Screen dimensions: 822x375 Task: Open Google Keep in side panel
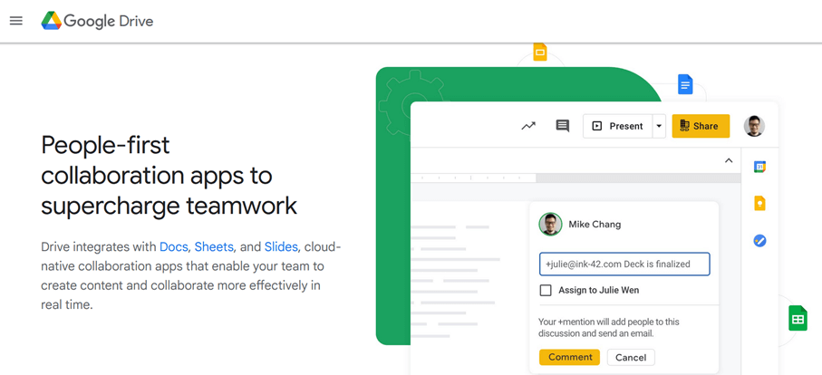click(x=760, y=203)
